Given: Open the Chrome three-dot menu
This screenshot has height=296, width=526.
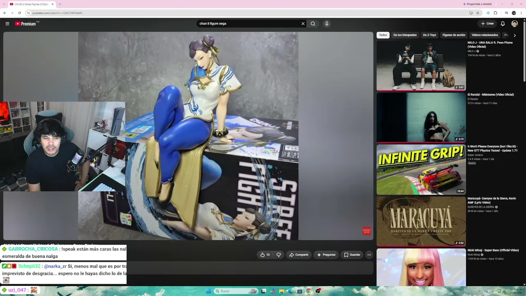Looking at the screenshot, I should pos(521,13).
